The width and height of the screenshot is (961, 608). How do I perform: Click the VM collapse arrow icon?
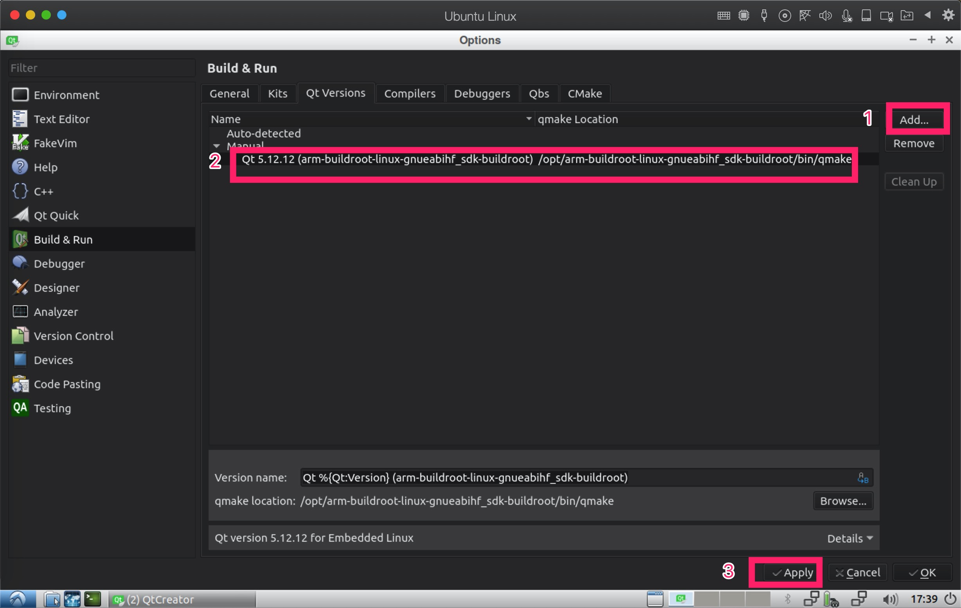point(927,15)
